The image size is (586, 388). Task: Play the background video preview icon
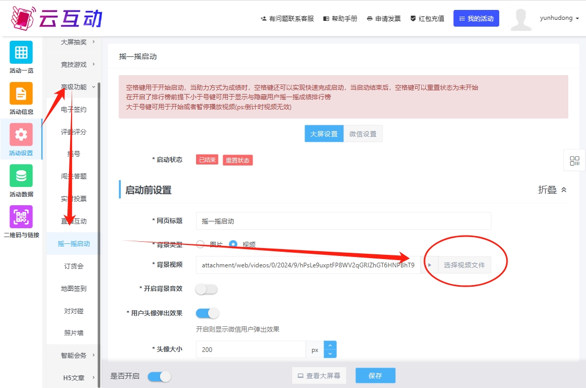(x=430, y=265)
